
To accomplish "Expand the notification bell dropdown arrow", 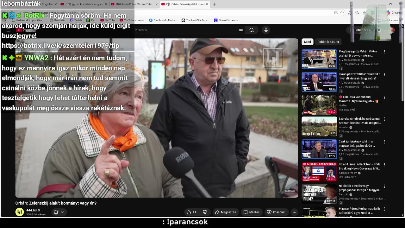I will click(x=62, y=212).
